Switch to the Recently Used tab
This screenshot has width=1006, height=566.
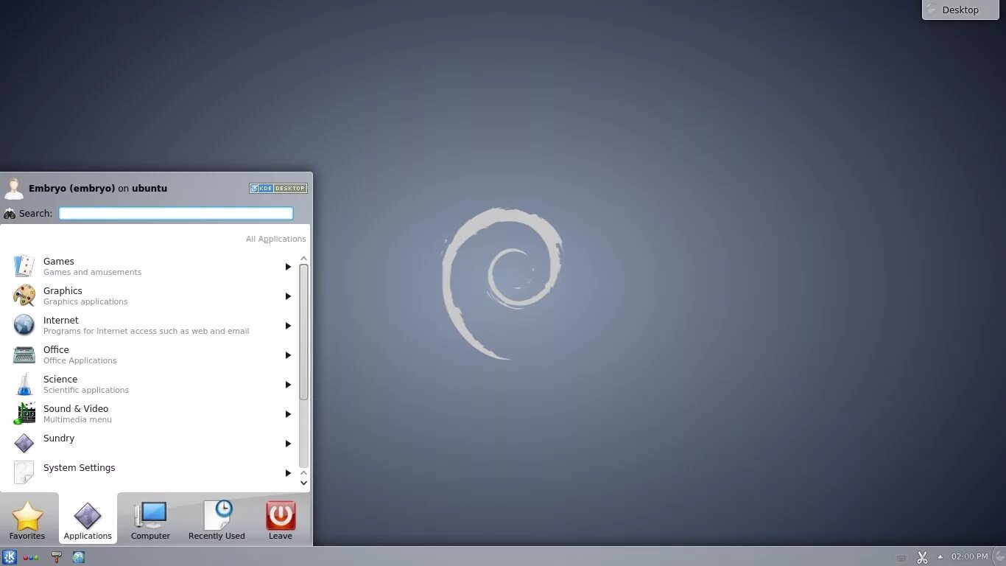[217, 520]
